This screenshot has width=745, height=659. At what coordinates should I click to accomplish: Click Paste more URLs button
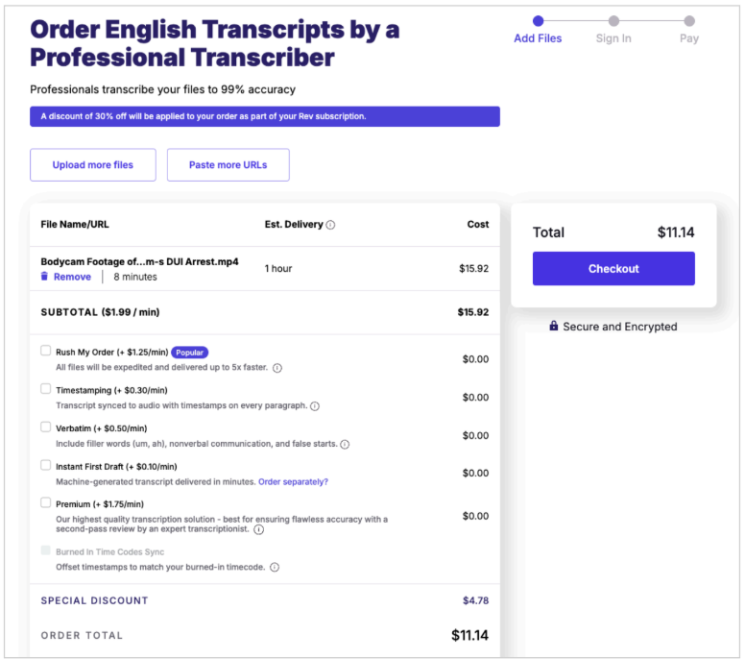(228, 165)
